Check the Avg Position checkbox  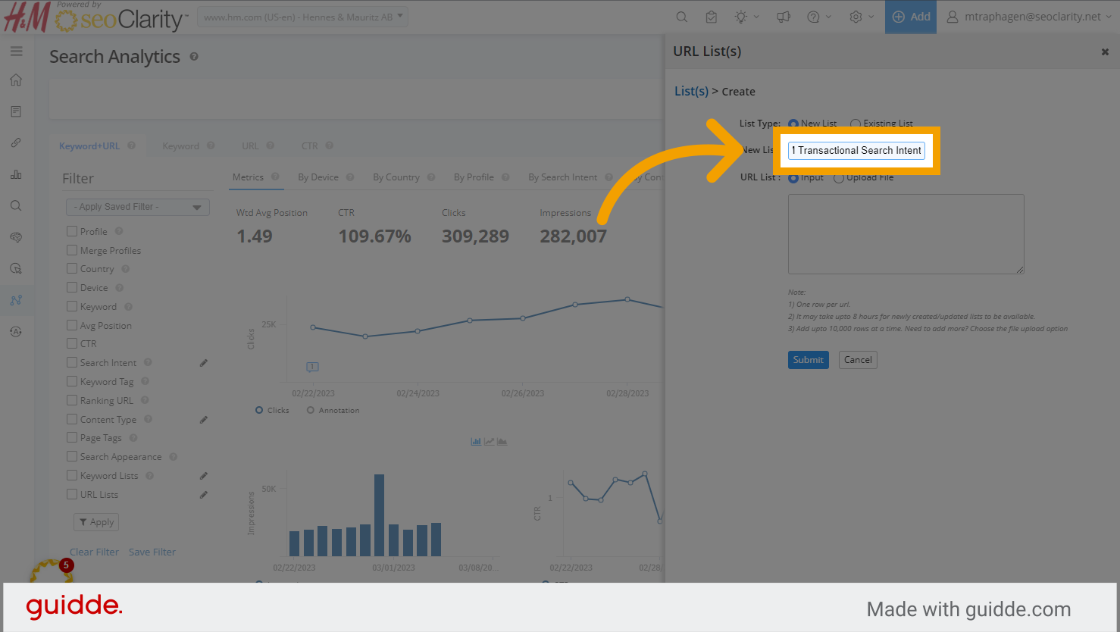point(72,325)
